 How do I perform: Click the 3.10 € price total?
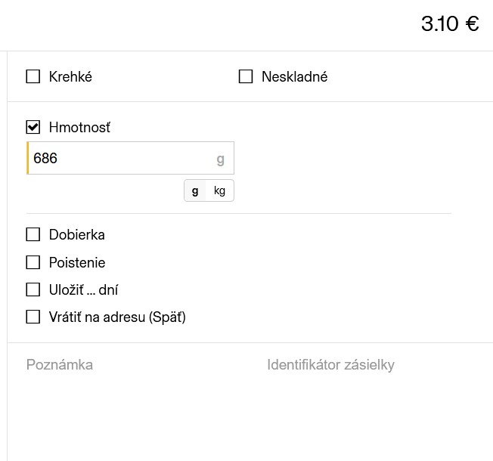click(x=450, y=24)
